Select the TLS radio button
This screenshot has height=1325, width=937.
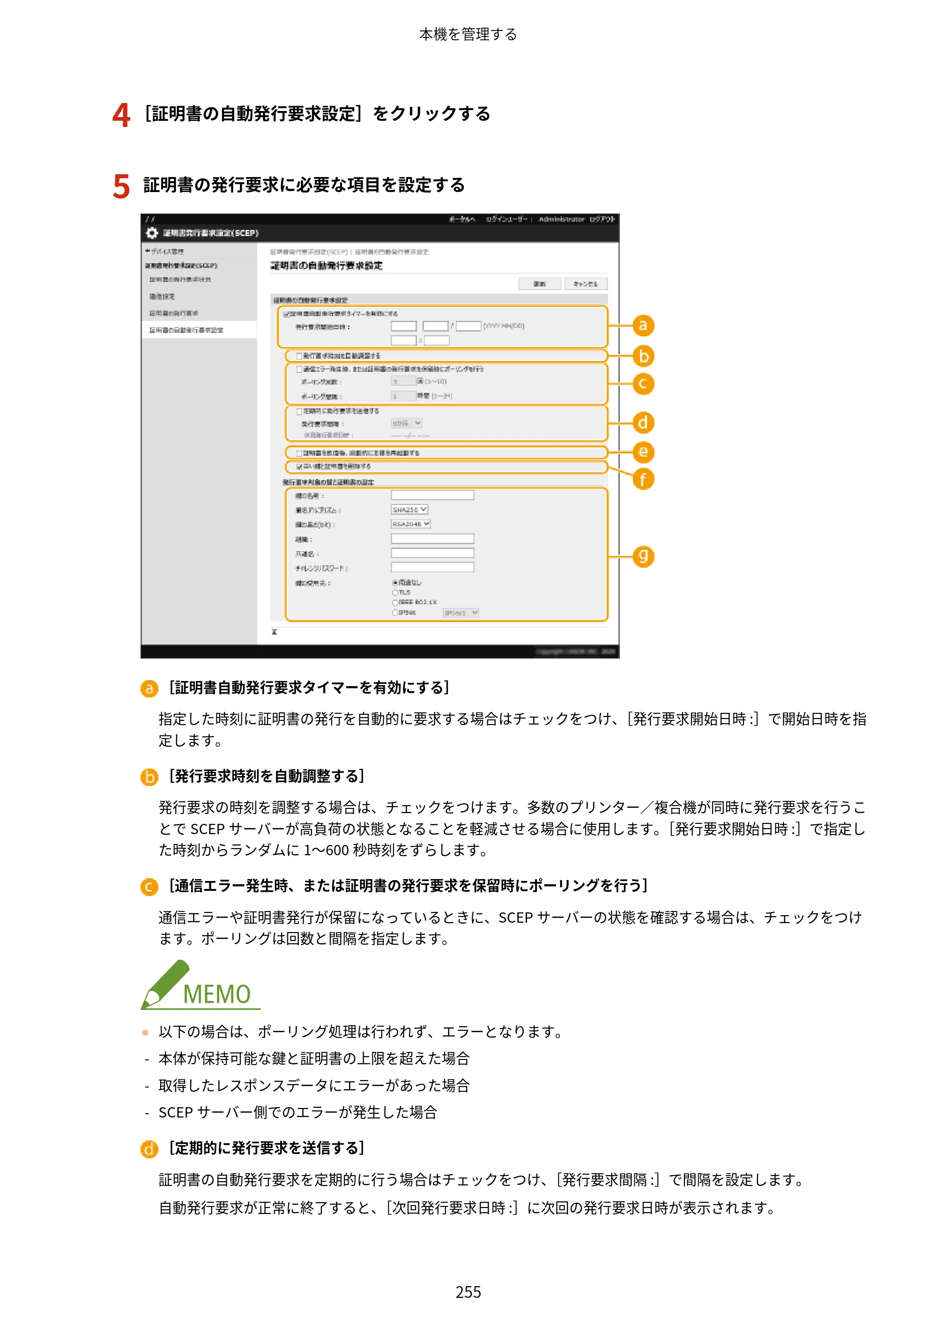[395, 592]
